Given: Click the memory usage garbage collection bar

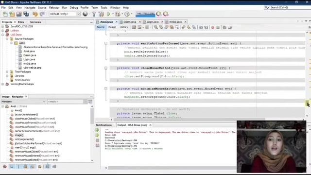Looking at the screenshot, I should tap(145, 14).
